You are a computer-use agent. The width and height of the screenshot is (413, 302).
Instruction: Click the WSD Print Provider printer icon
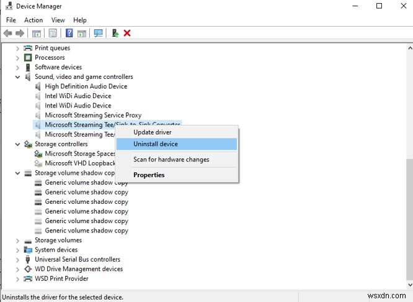(x=28, y=279)
